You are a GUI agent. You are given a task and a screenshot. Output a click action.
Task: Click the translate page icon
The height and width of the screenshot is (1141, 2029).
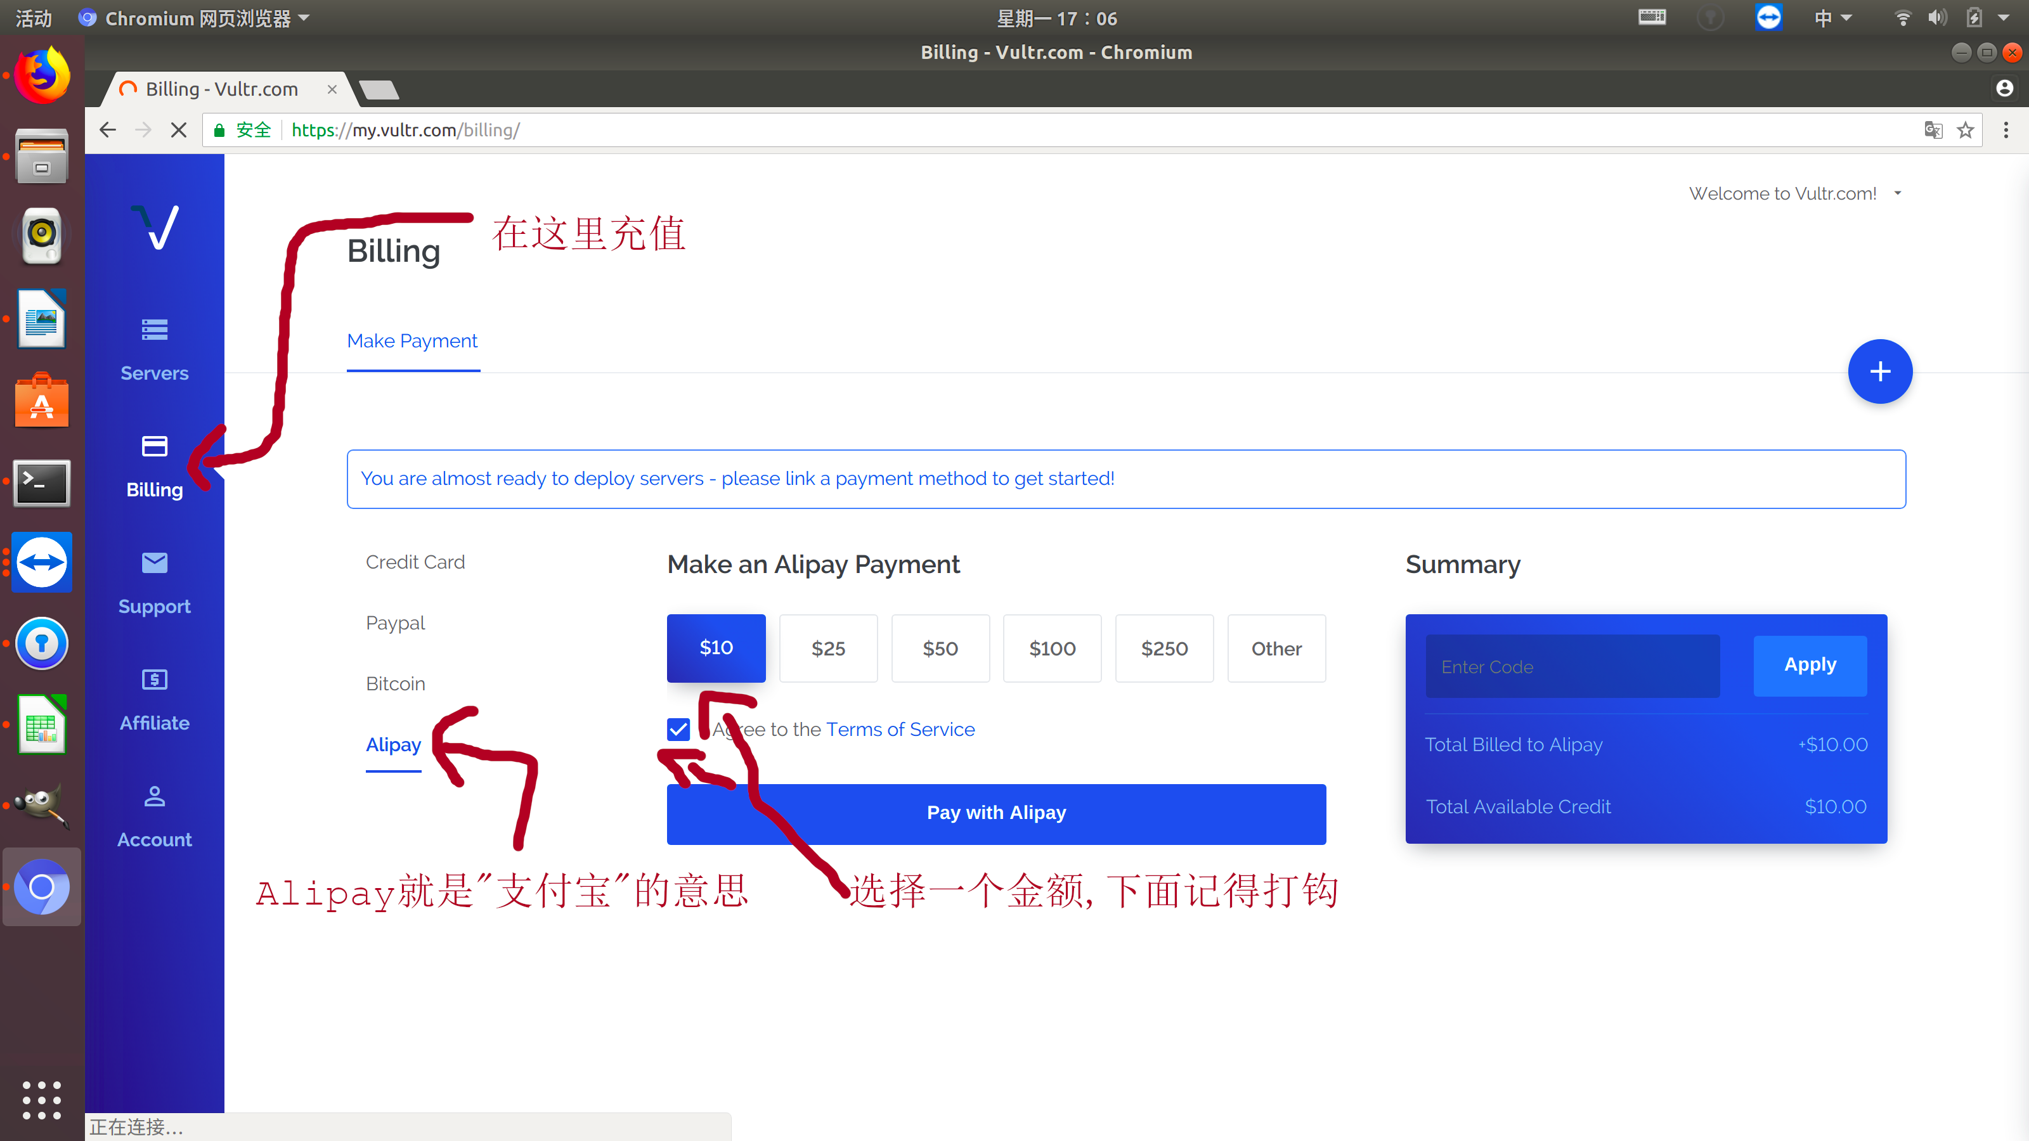click(1933, 130)
